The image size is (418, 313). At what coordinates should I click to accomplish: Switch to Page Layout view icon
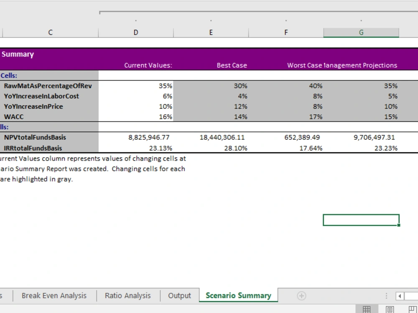pyautogui.click(x=390, y=309)
